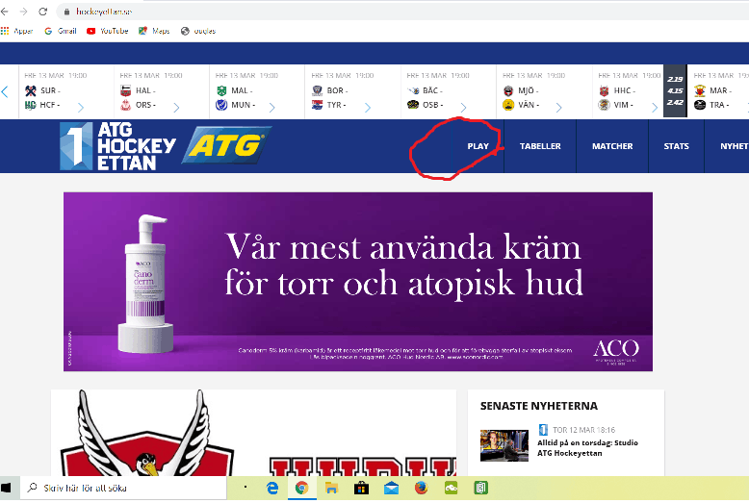Open the NYHETER menu item
This screenshot has width=749, height=503.
[734, 146]
